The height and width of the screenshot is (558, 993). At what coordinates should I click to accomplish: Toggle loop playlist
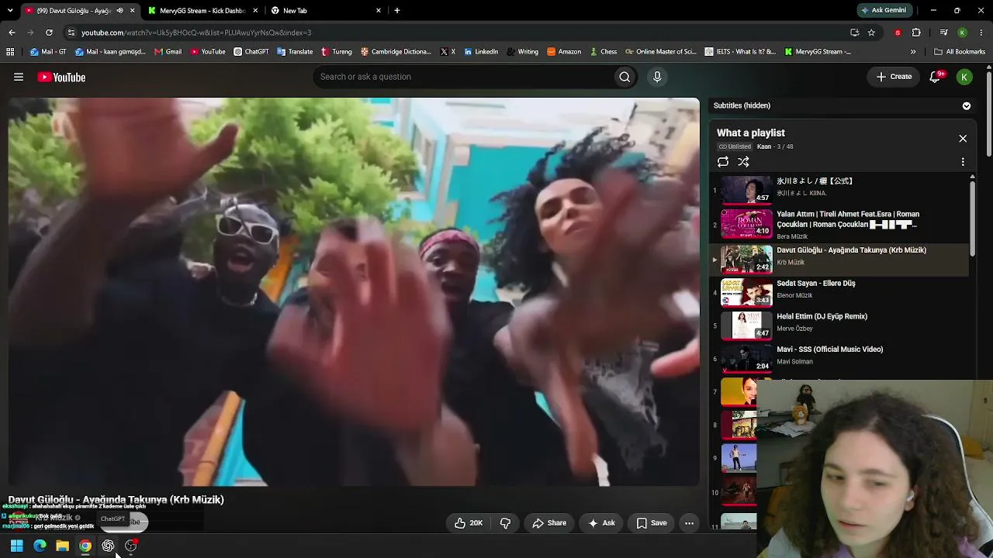click(723, 162)
